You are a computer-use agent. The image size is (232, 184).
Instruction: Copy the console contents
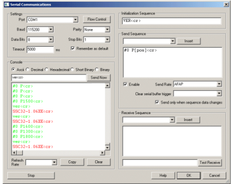tap(72, 162)
